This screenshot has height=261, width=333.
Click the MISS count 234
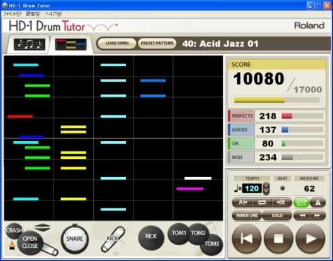point(268,158)
